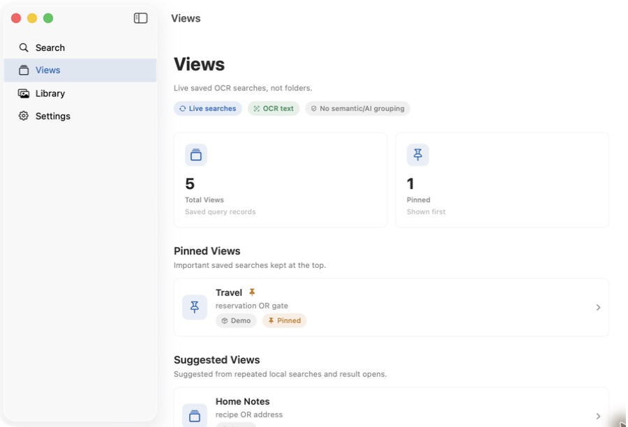Click the gear icon beside Settings
The image size is (628, 427).
24,116
